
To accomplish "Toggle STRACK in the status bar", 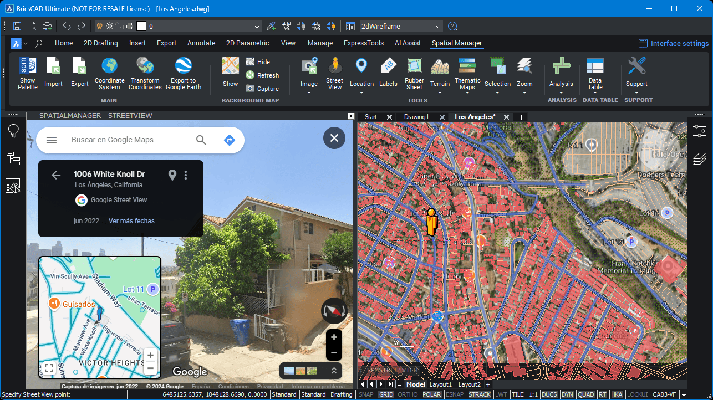I will pyautogui.click(x=480, y=394).
